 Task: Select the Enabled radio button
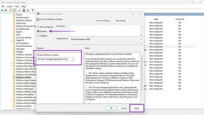[x=39, y=31]
